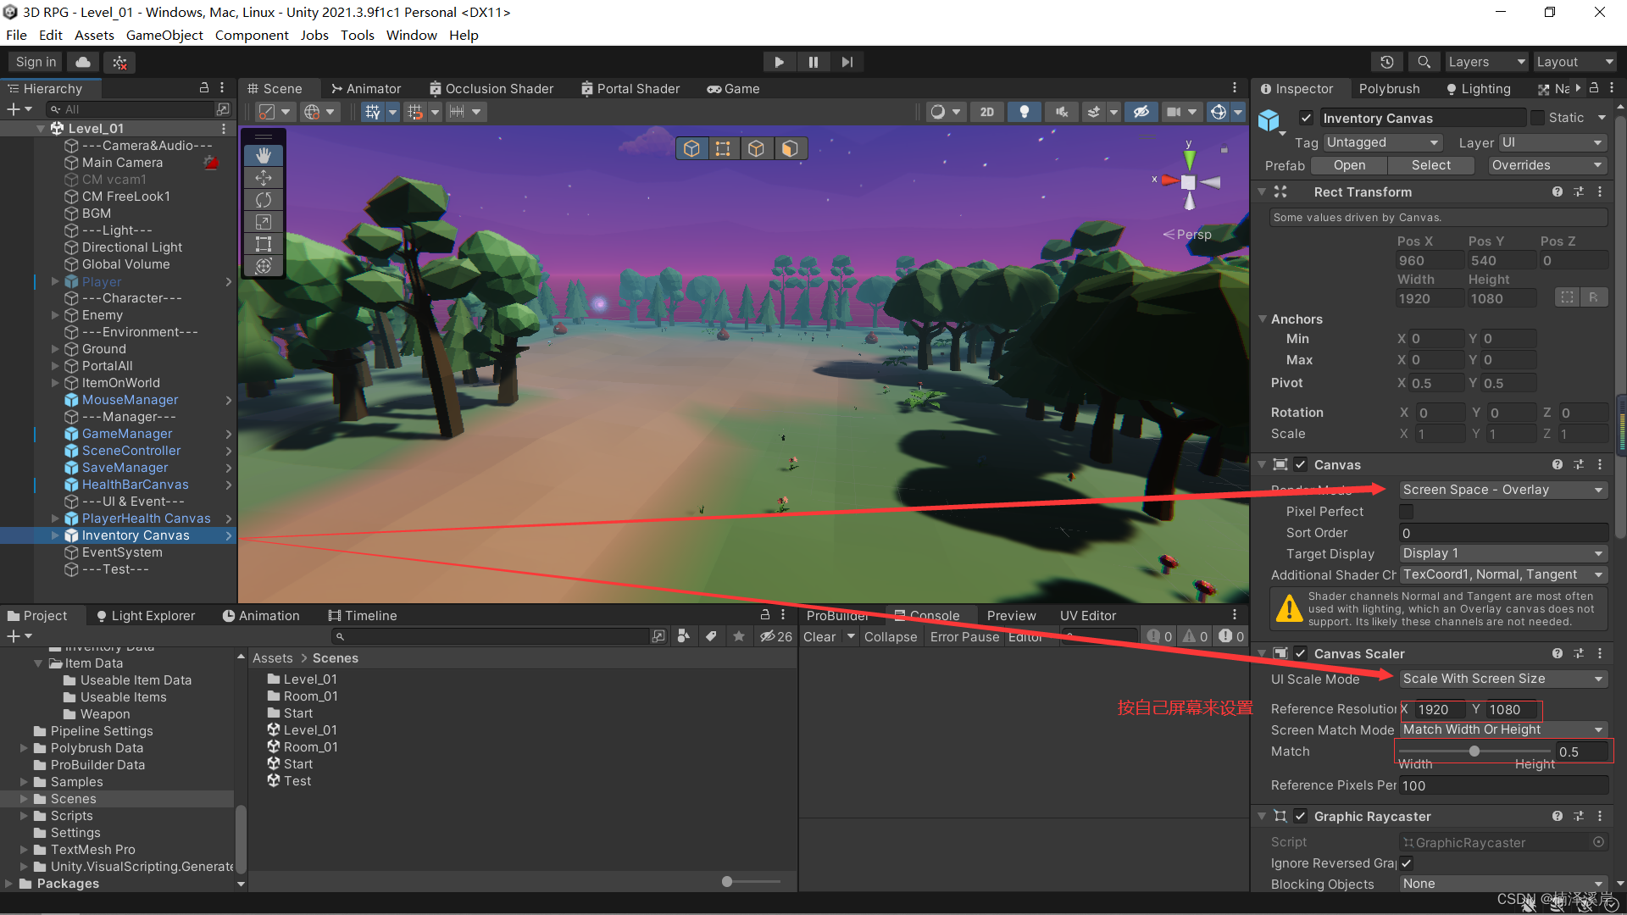Toggle Gizmos icon in scene toolbar
Image resolution: width=1627 pixels, height=915 pixels.
tap(1218, 112)
